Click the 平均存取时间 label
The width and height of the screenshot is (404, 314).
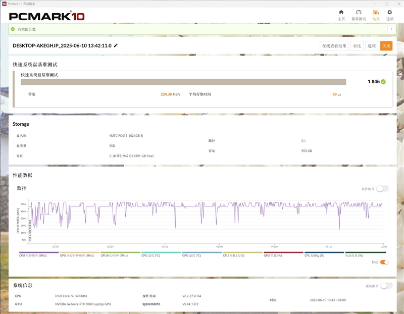click(200, 94)
